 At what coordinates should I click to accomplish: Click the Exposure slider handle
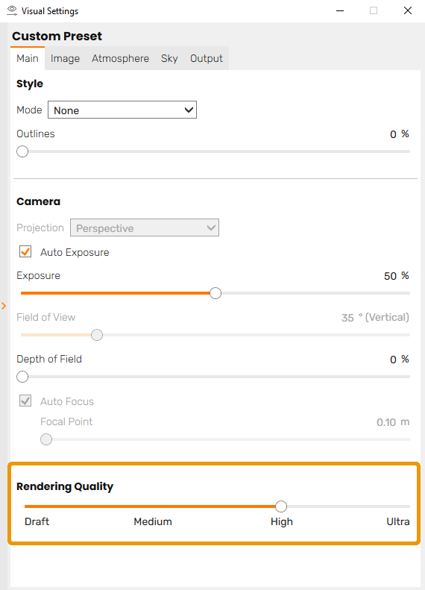(215, 293)
